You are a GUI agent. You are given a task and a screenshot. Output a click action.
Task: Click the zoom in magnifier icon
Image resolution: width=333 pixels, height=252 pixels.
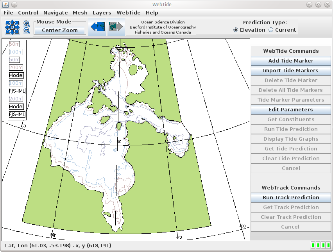click(27, 23)
